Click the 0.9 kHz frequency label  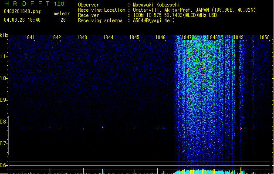pos(4,100)
